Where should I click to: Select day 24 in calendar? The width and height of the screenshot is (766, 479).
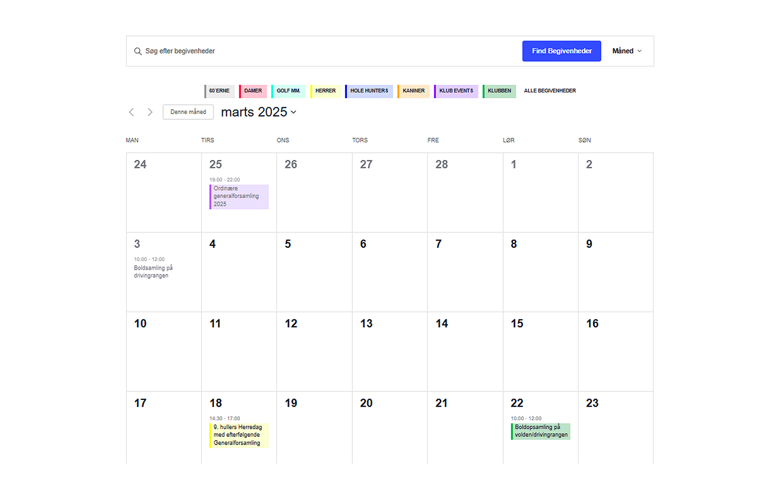pos(140,165)
